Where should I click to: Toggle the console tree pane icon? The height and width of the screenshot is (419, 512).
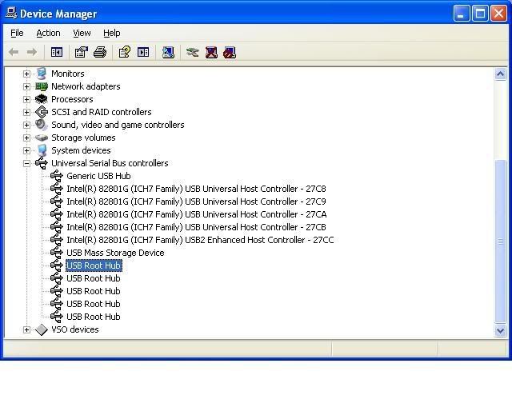point(57,52)
